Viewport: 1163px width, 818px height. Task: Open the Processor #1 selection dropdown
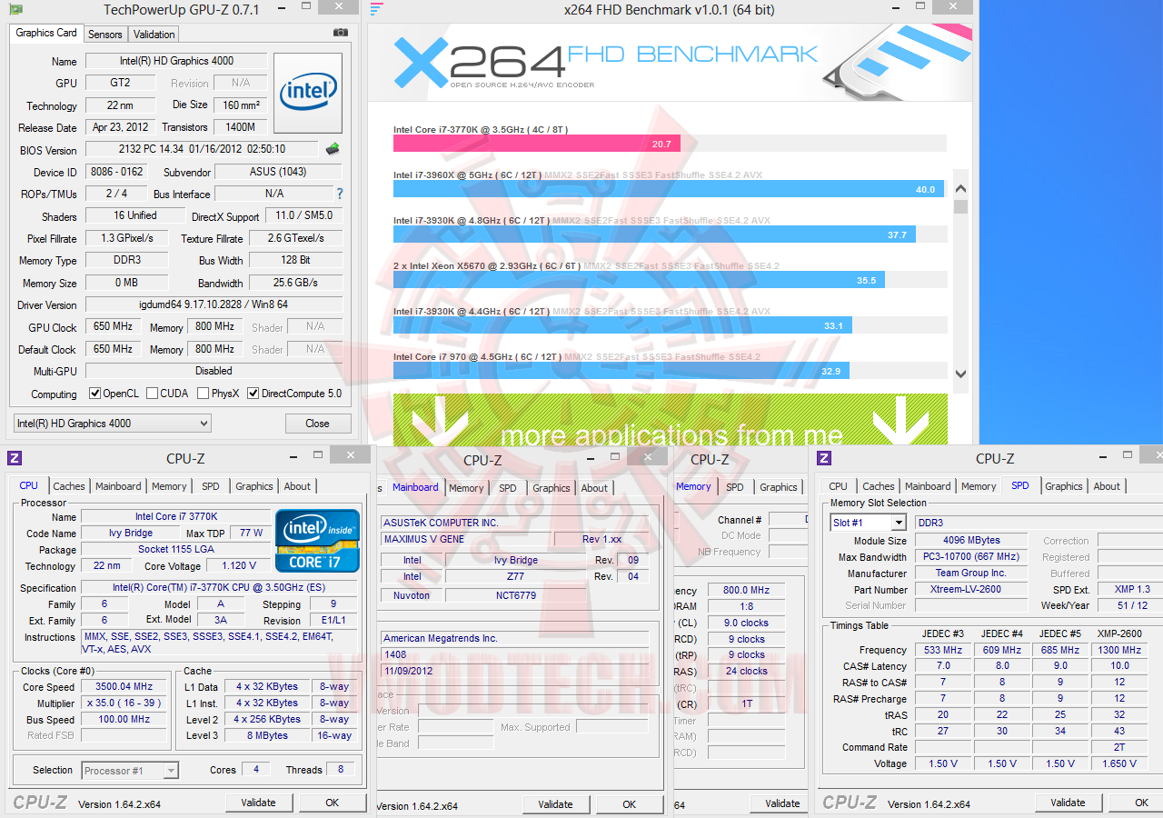click(130, 770)
